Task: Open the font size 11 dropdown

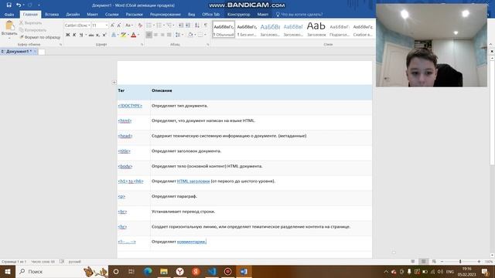Action: [x=107, y=25]
